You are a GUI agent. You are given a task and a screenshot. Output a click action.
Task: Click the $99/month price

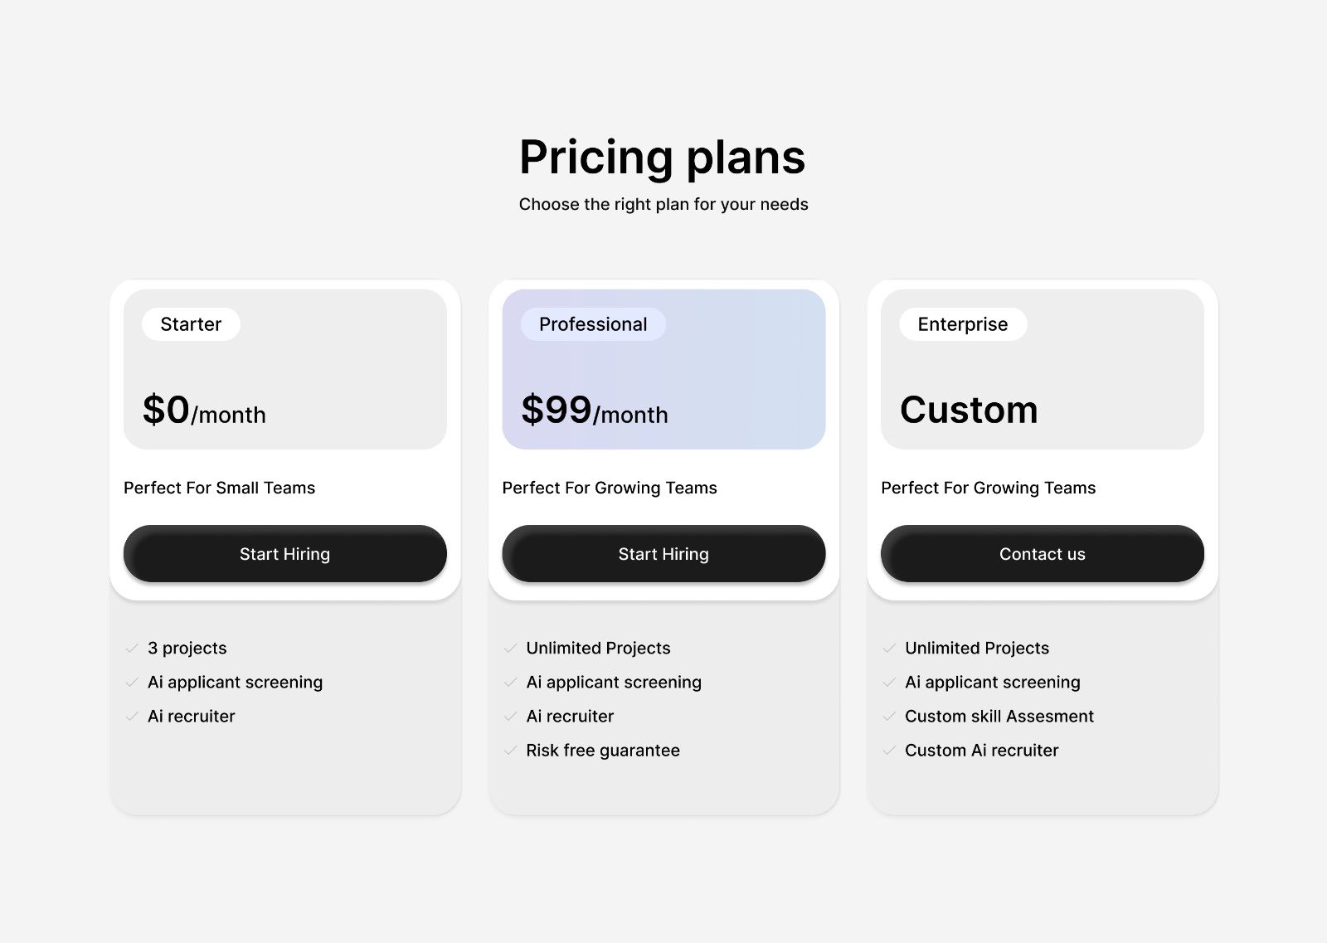[x=594, y=411]
